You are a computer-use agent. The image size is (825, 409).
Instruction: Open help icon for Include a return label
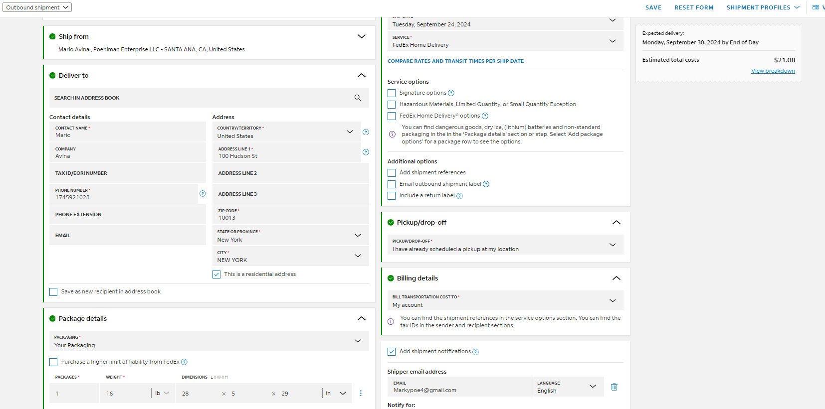460,196
